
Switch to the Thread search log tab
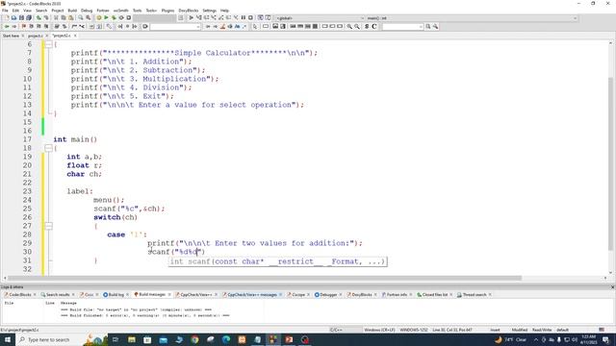[x=474, y=295]
